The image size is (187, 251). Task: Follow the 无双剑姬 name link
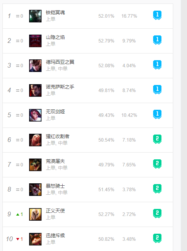click(55, 112)
